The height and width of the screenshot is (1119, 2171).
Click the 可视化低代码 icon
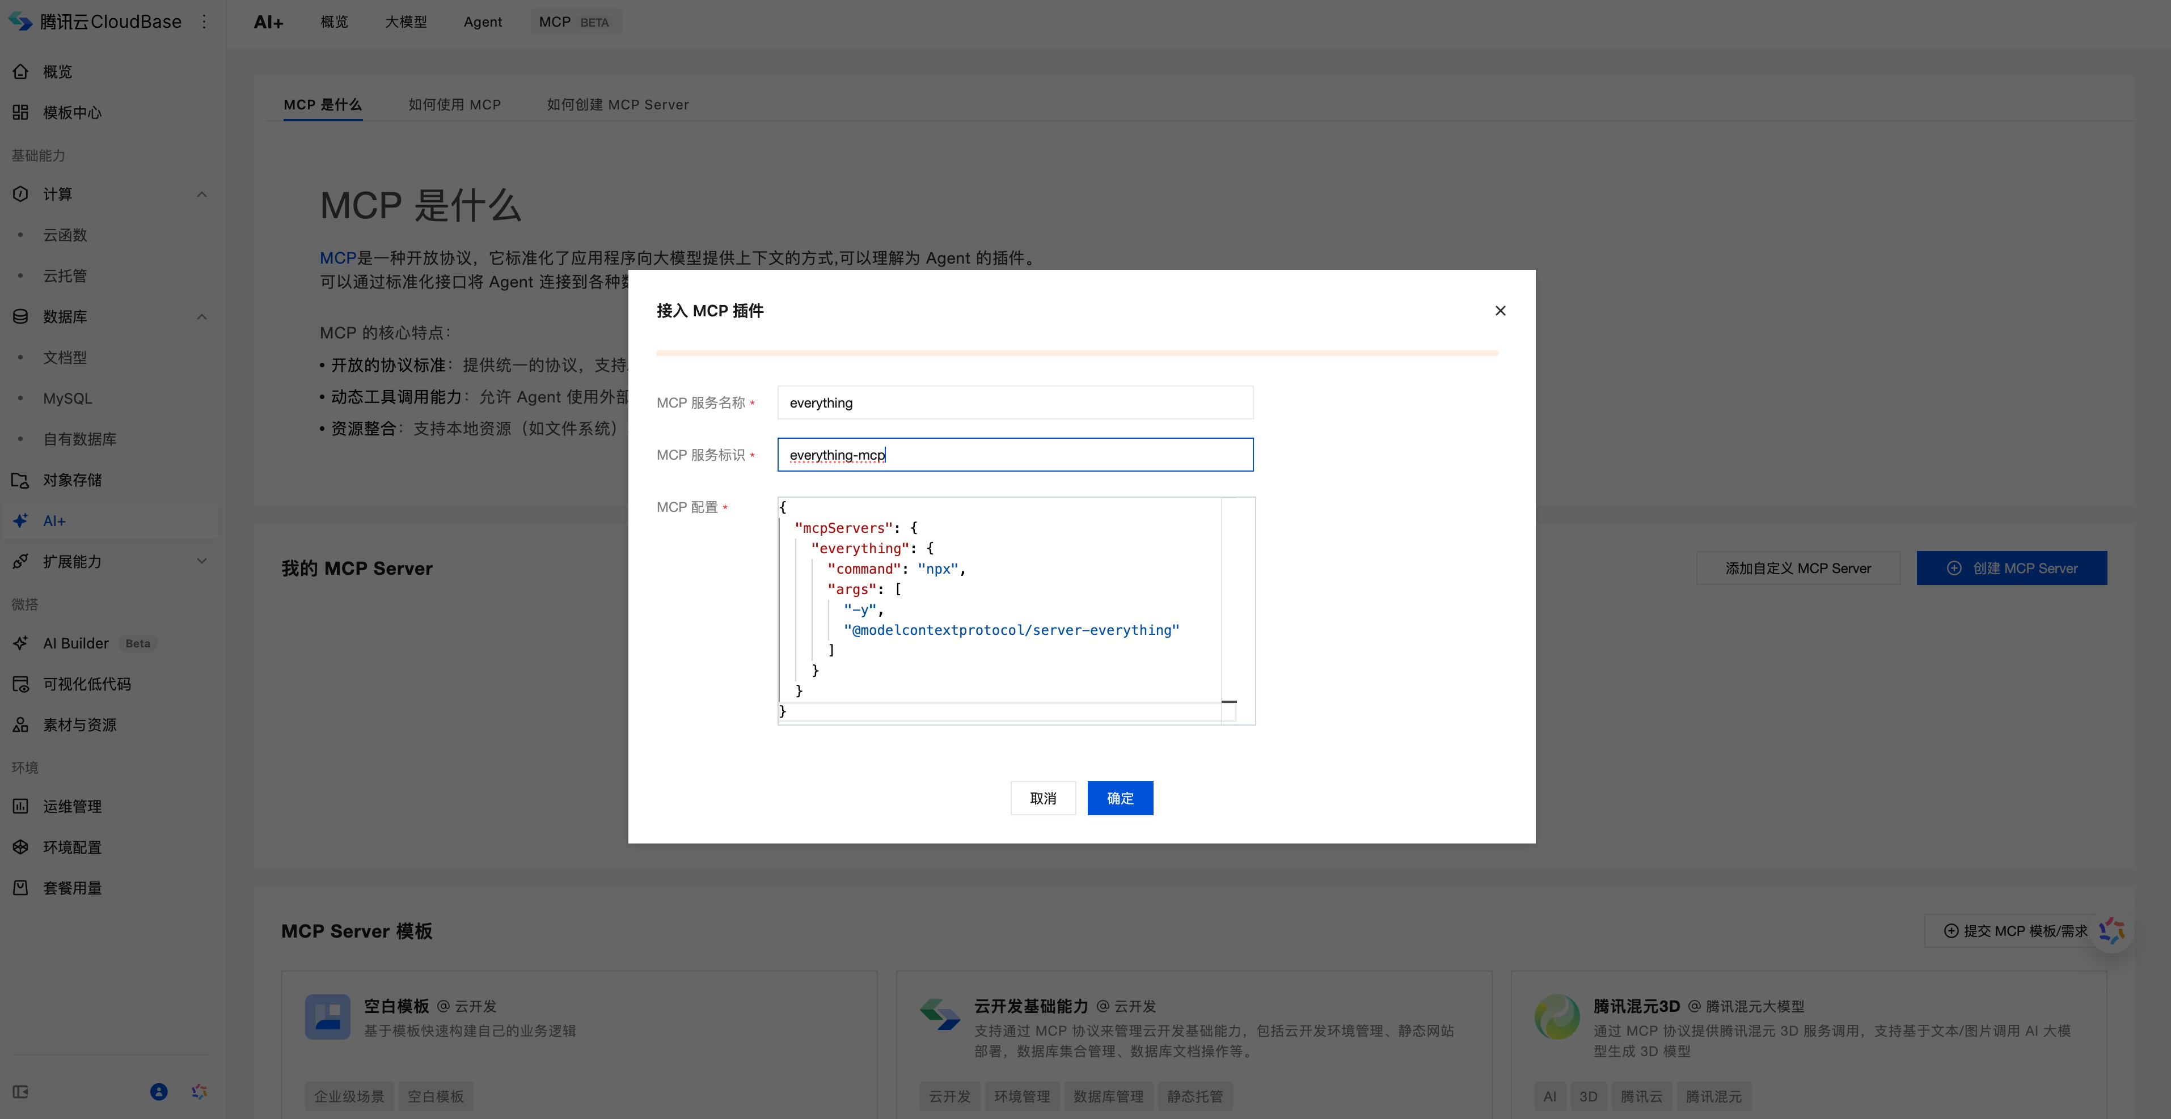[x=21, y=684]
